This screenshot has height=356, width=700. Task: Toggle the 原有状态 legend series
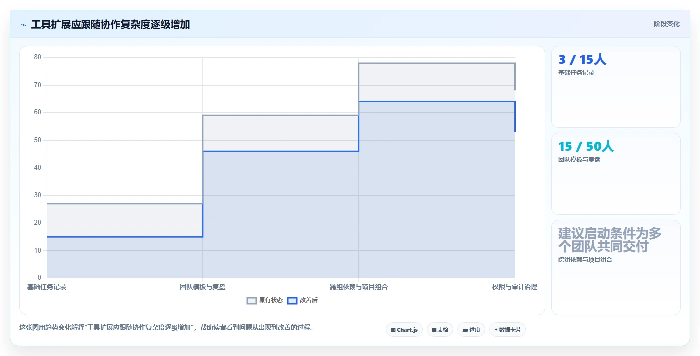tap(265, 300)
